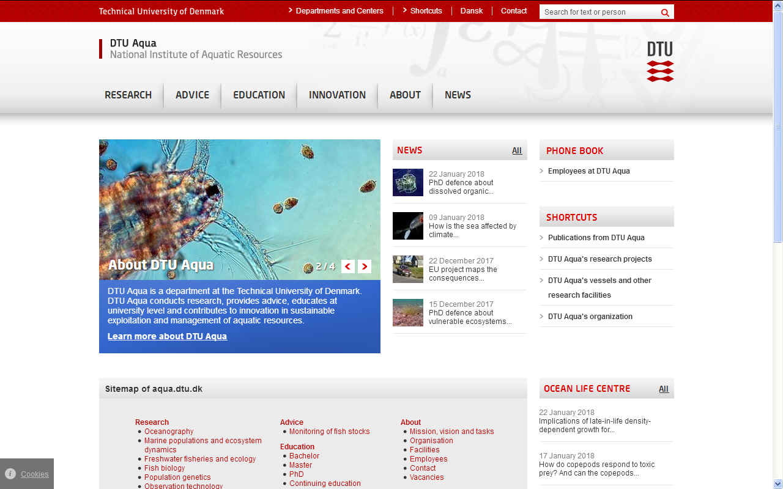Viewport: 783px width, 489px height.
Task: Open Facilities sitemap link
Action: [425, 450]
